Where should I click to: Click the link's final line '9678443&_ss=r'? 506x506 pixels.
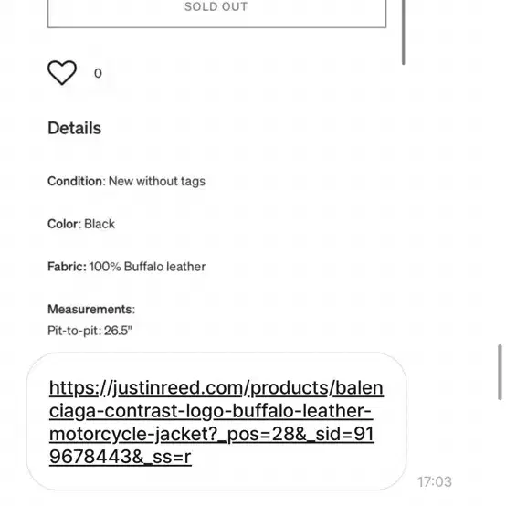click(x=121, y=457)
